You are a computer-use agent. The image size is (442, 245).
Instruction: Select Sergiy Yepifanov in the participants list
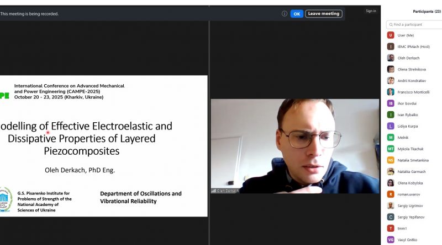pyautogui.click(x=413, y=217)
